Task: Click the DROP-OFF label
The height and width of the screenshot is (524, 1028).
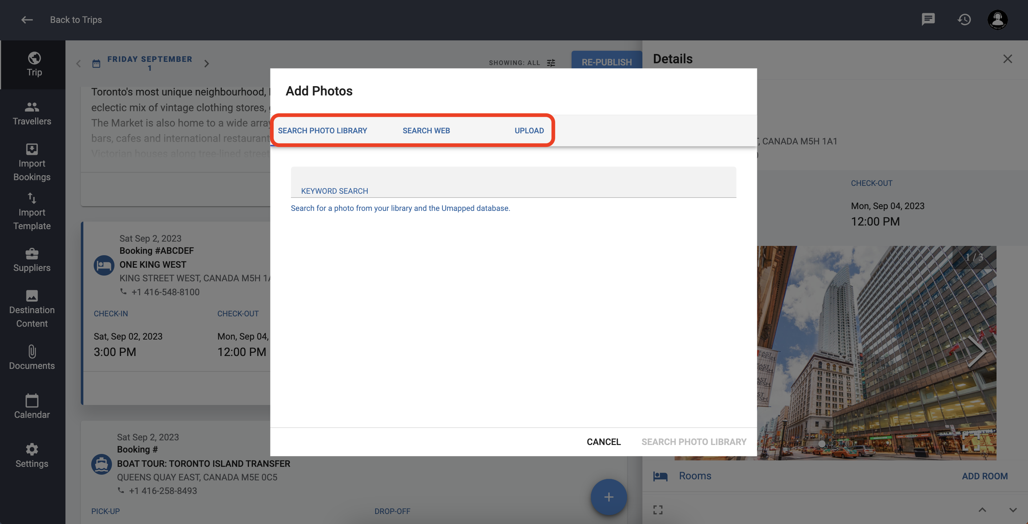Action: pyautogui.click(x=392, y=511)
